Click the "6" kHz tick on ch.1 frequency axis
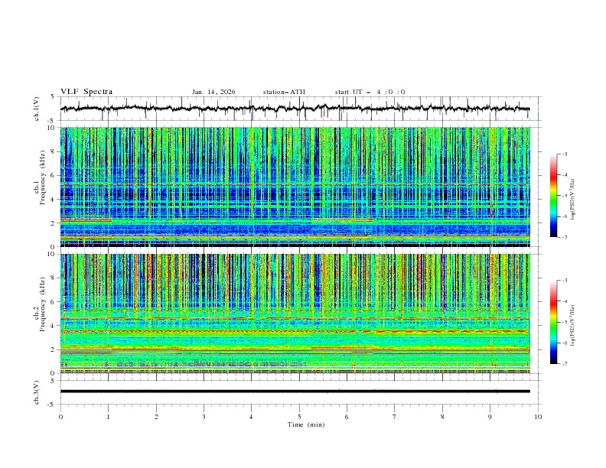606x468 pixels. point(54,176)
